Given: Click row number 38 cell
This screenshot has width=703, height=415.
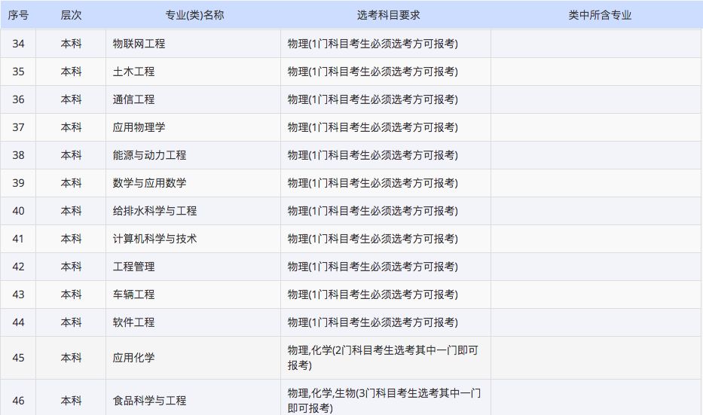Looking at the screenshot, I should 18,155.
